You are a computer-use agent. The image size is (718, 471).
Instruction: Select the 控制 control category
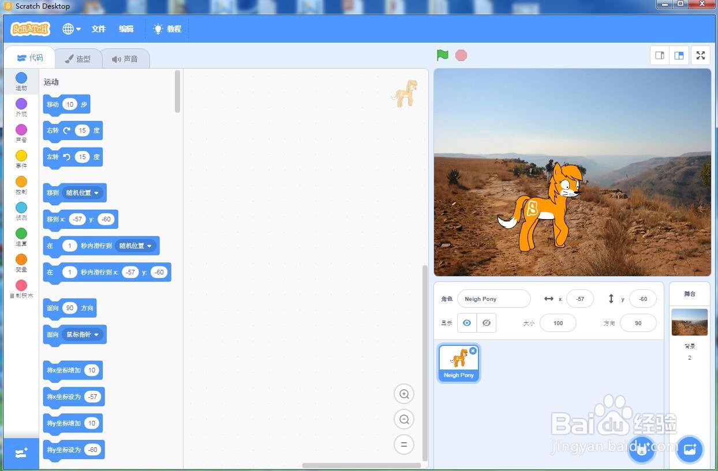coord(21,185)
